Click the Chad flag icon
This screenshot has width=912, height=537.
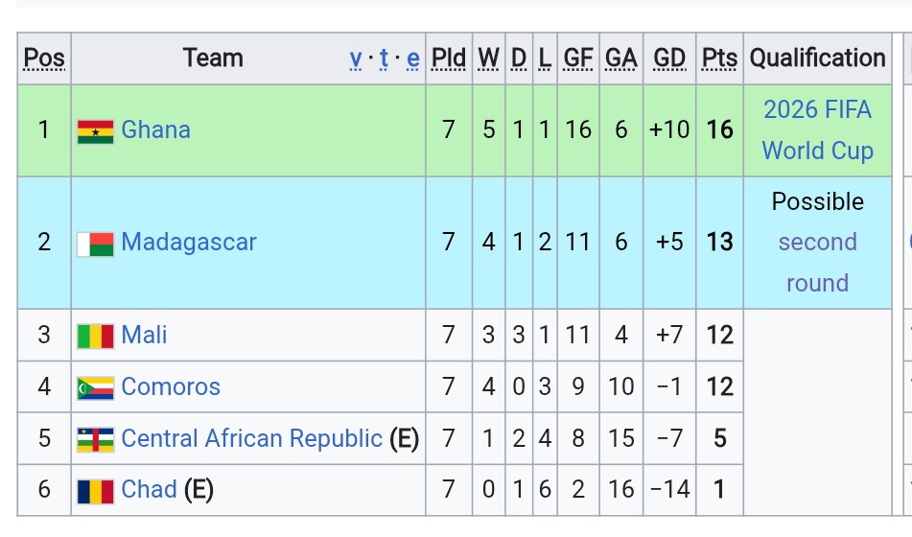pos(95,492)
